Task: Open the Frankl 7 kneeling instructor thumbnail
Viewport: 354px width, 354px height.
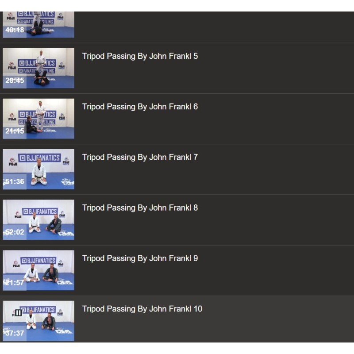Action: pos(38,169)
